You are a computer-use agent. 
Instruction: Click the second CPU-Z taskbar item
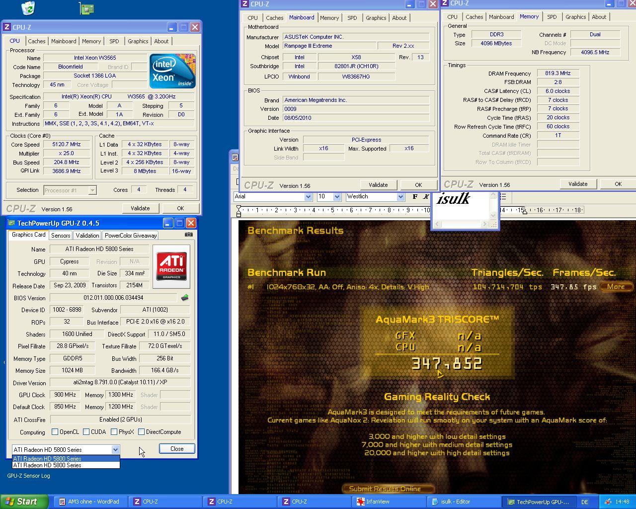(x=240, y=502)
